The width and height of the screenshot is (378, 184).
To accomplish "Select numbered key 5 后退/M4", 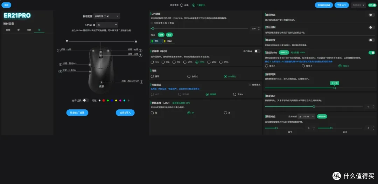I will [60, 71].
